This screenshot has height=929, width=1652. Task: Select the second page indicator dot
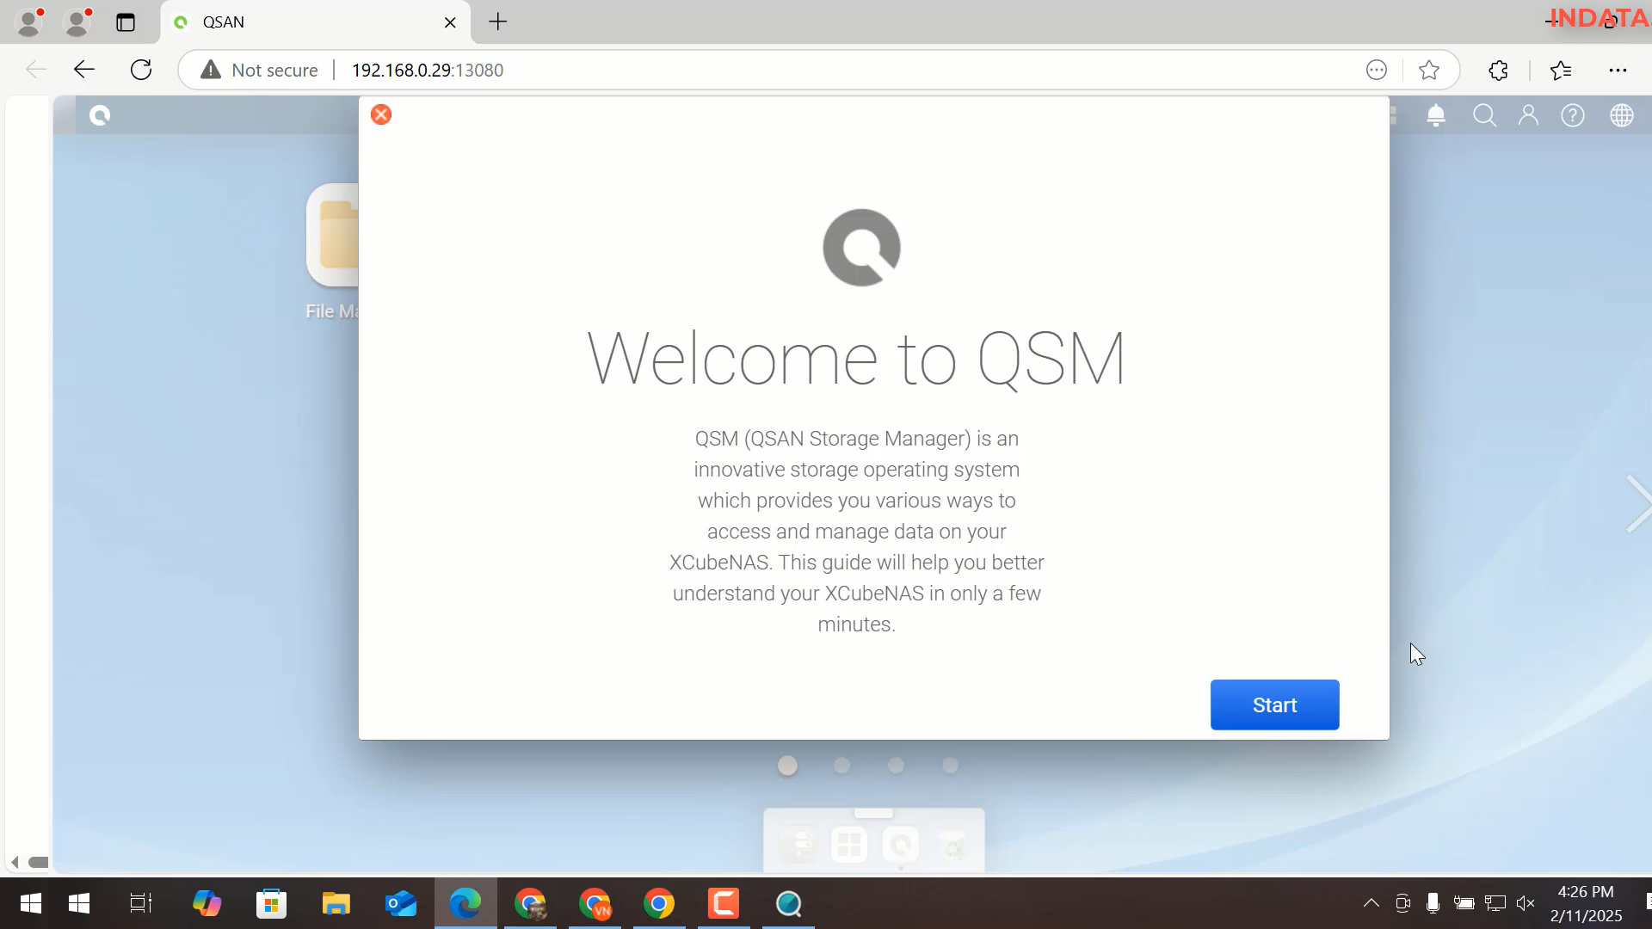tap(841, 766)
